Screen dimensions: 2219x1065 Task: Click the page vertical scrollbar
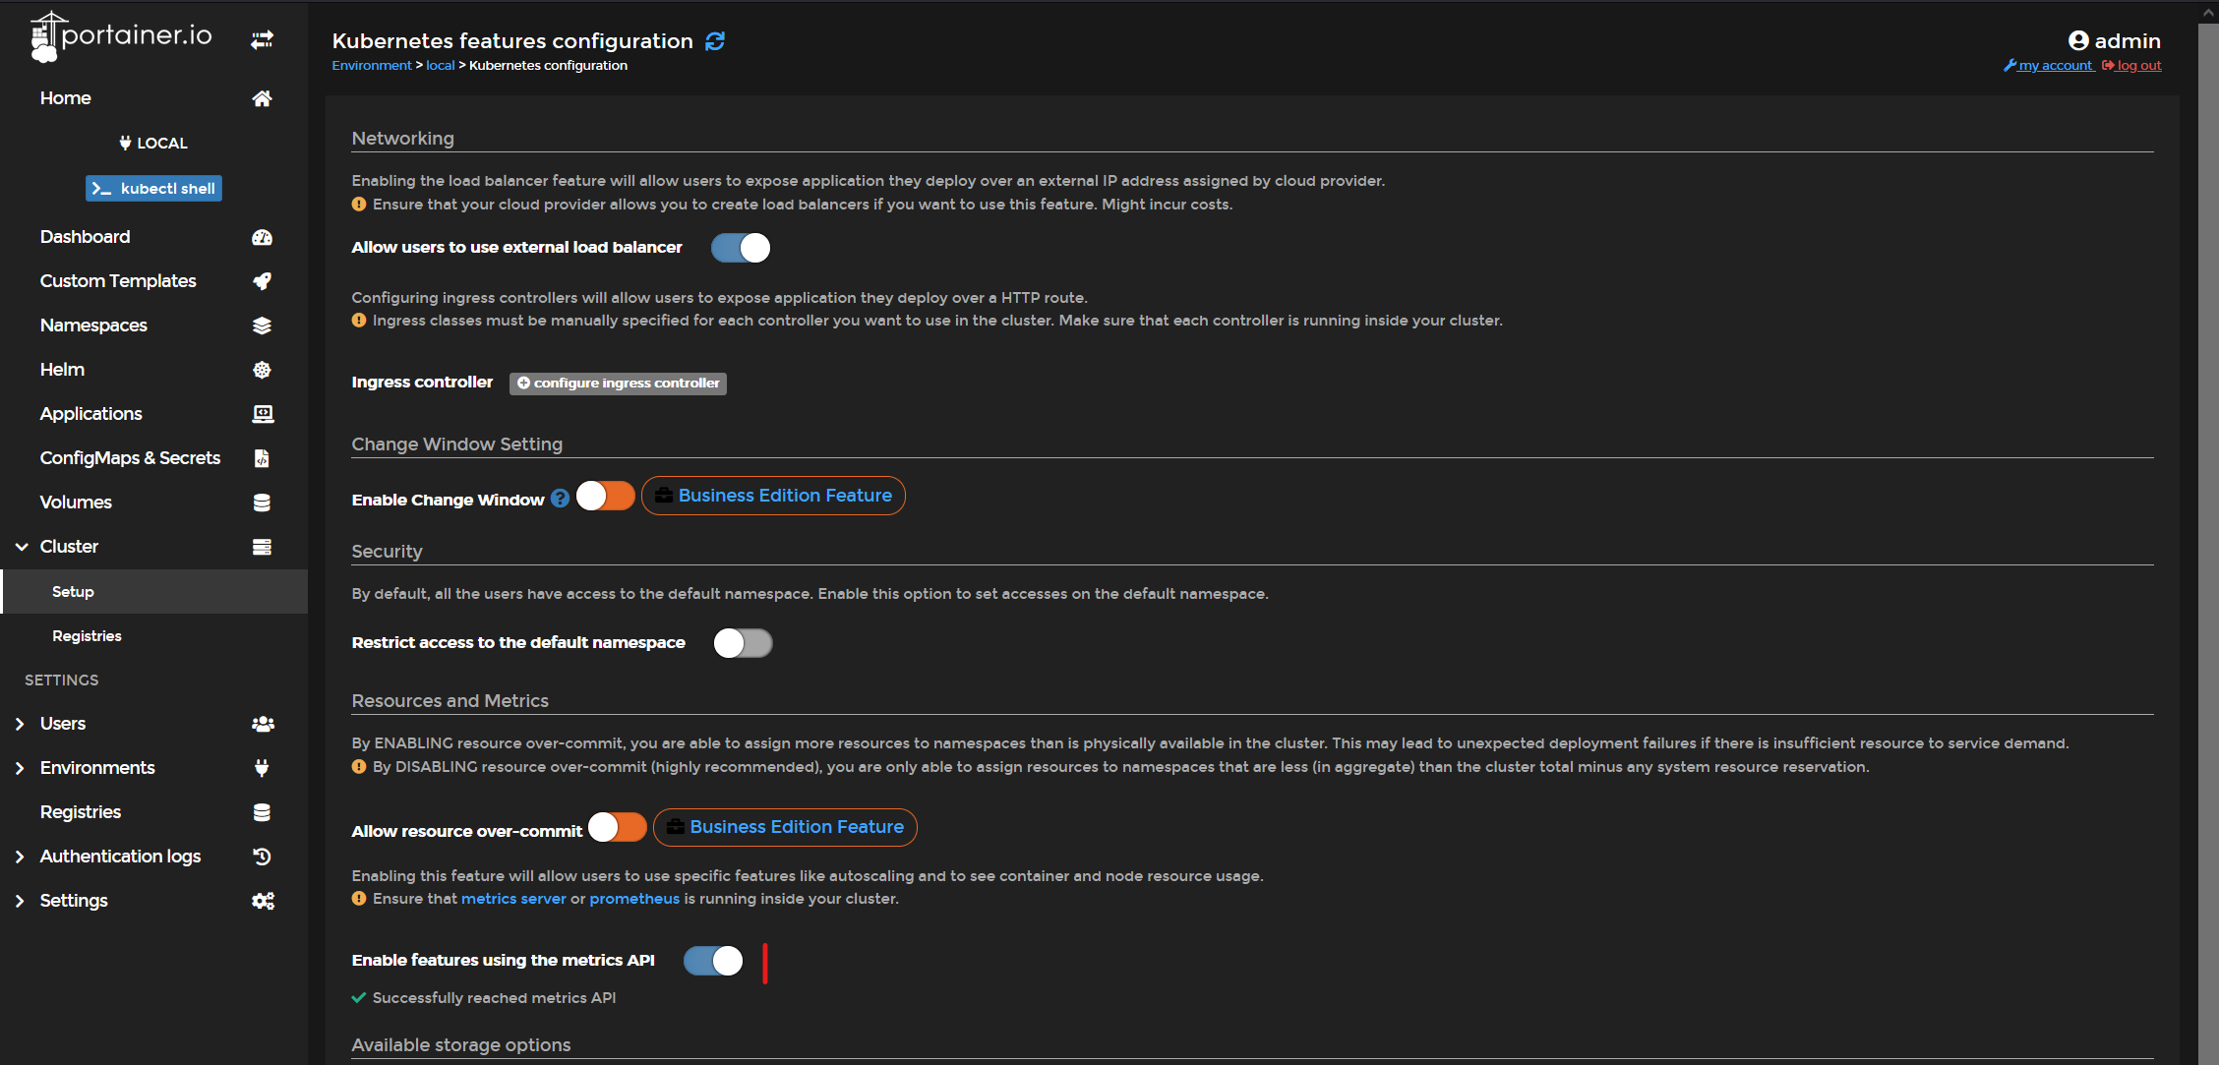[2208, 531]
